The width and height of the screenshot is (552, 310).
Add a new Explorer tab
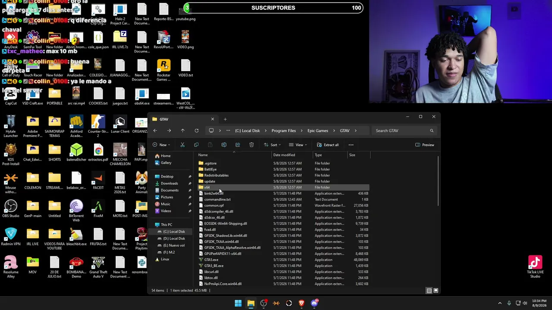click(x=225, y=119)
